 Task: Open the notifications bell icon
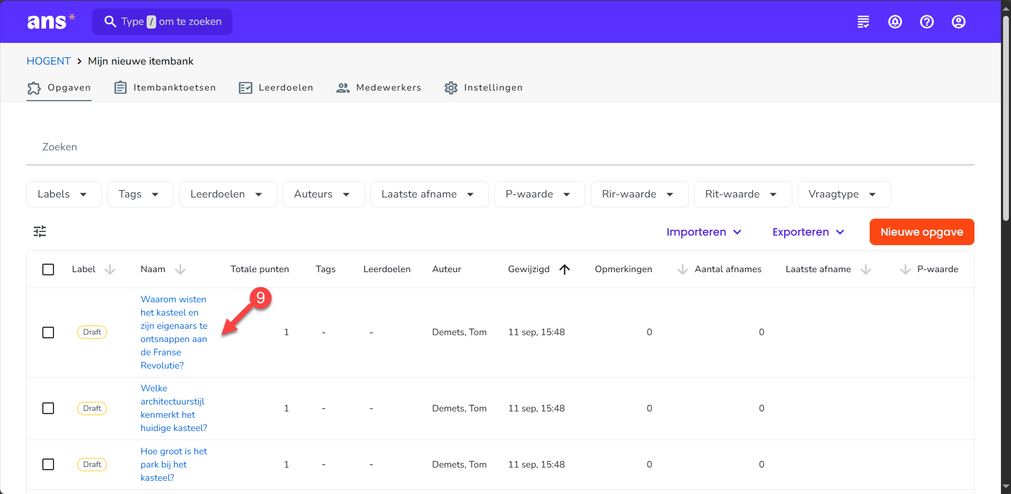[x=895, y=22]
